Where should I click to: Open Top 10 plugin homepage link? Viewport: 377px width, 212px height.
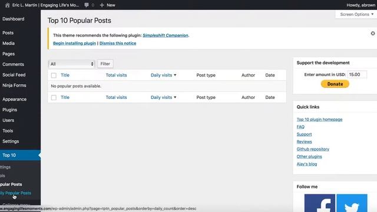tap(319, 120)
